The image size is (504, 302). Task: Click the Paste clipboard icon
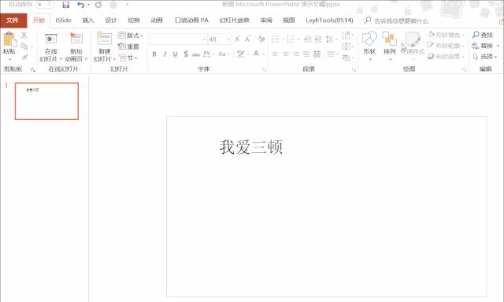tap(9, 40)
